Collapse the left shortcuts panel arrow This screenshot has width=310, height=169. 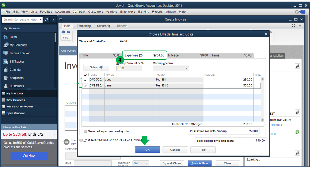click(x=53, y=19)
